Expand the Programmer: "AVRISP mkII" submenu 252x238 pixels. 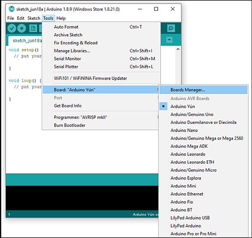click(x=101, y=117)
